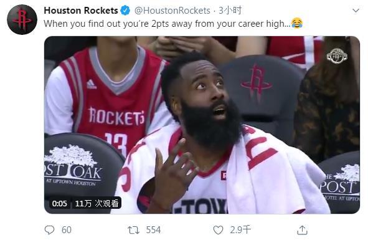
Task: Click the 0:05 duration label
Action: pos(59,203)
